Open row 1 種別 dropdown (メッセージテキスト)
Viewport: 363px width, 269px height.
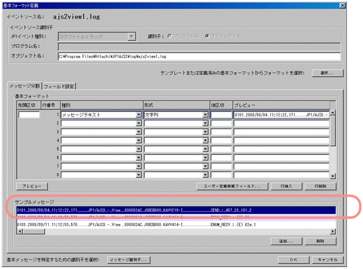click(x=139, y=115)
